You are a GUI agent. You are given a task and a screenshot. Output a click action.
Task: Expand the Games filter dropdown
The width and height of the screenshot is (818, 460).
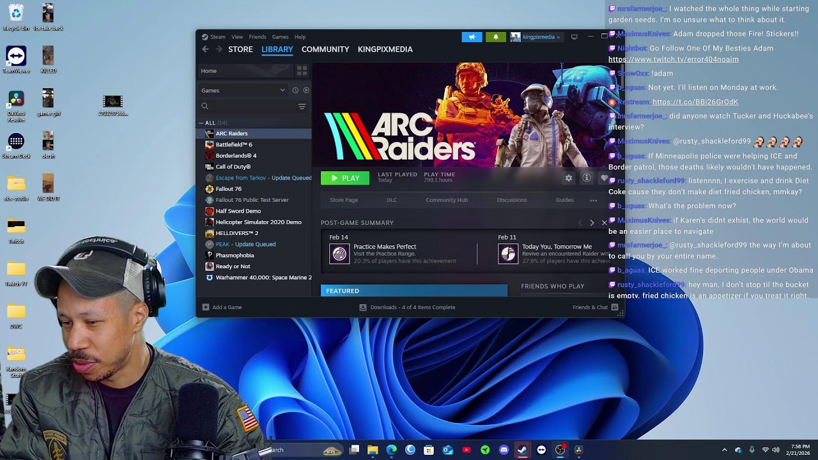coord(243,90)
